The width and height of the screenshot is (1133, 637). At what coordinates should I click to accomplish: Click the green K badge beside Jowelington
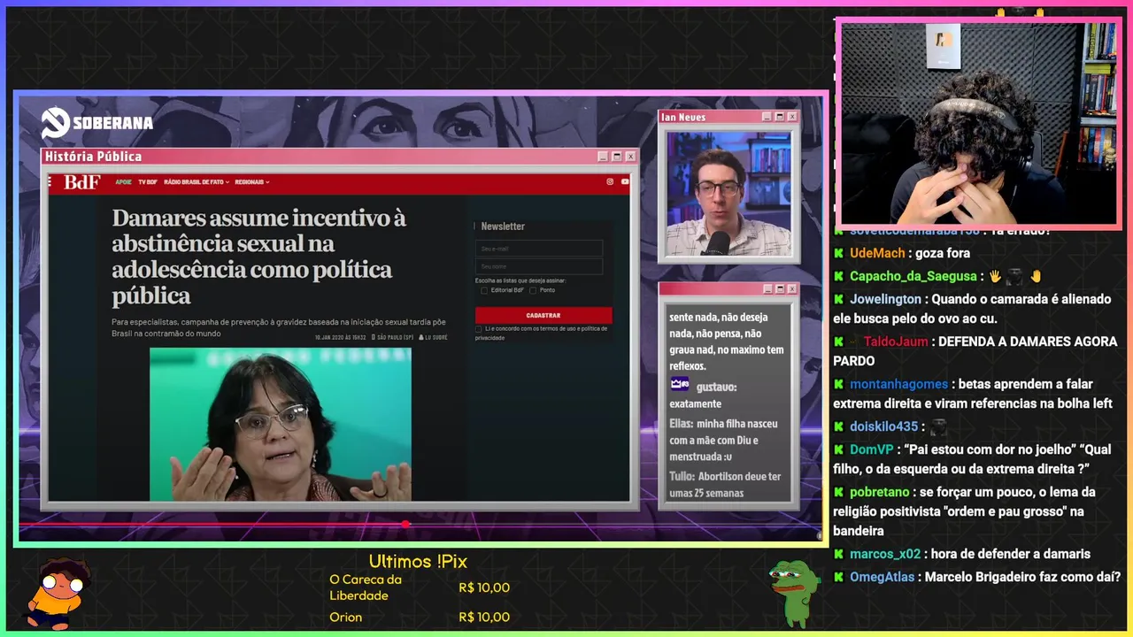838,300
